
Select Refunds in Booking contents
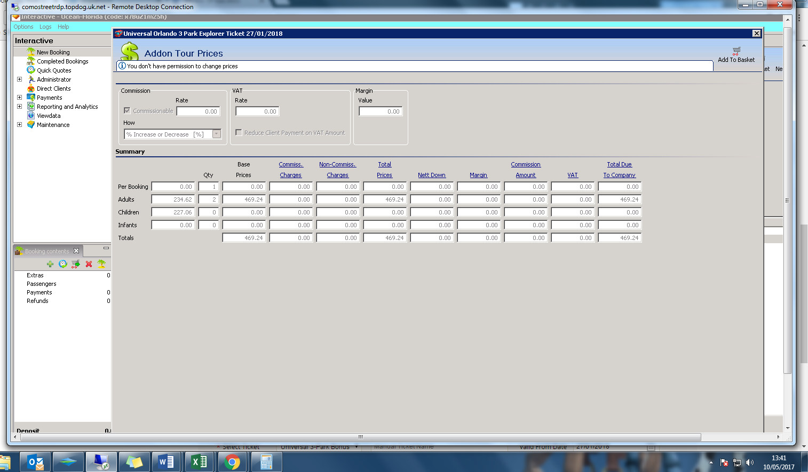pyautogui.click(x=37, y=301)
